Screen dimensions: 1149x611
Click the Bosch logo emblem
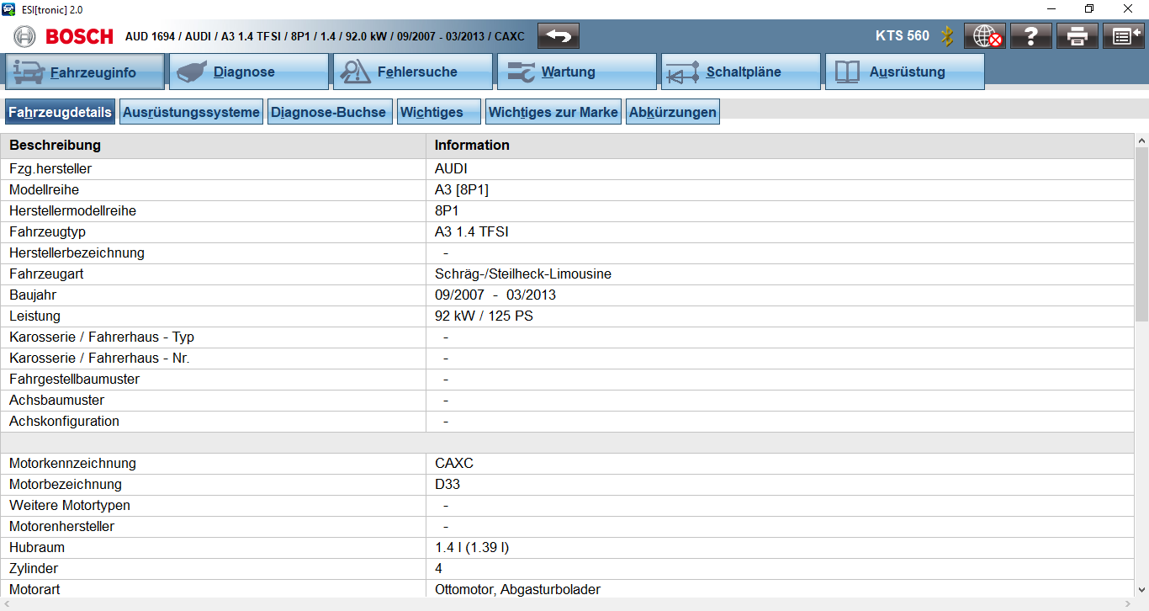[25, 36]
